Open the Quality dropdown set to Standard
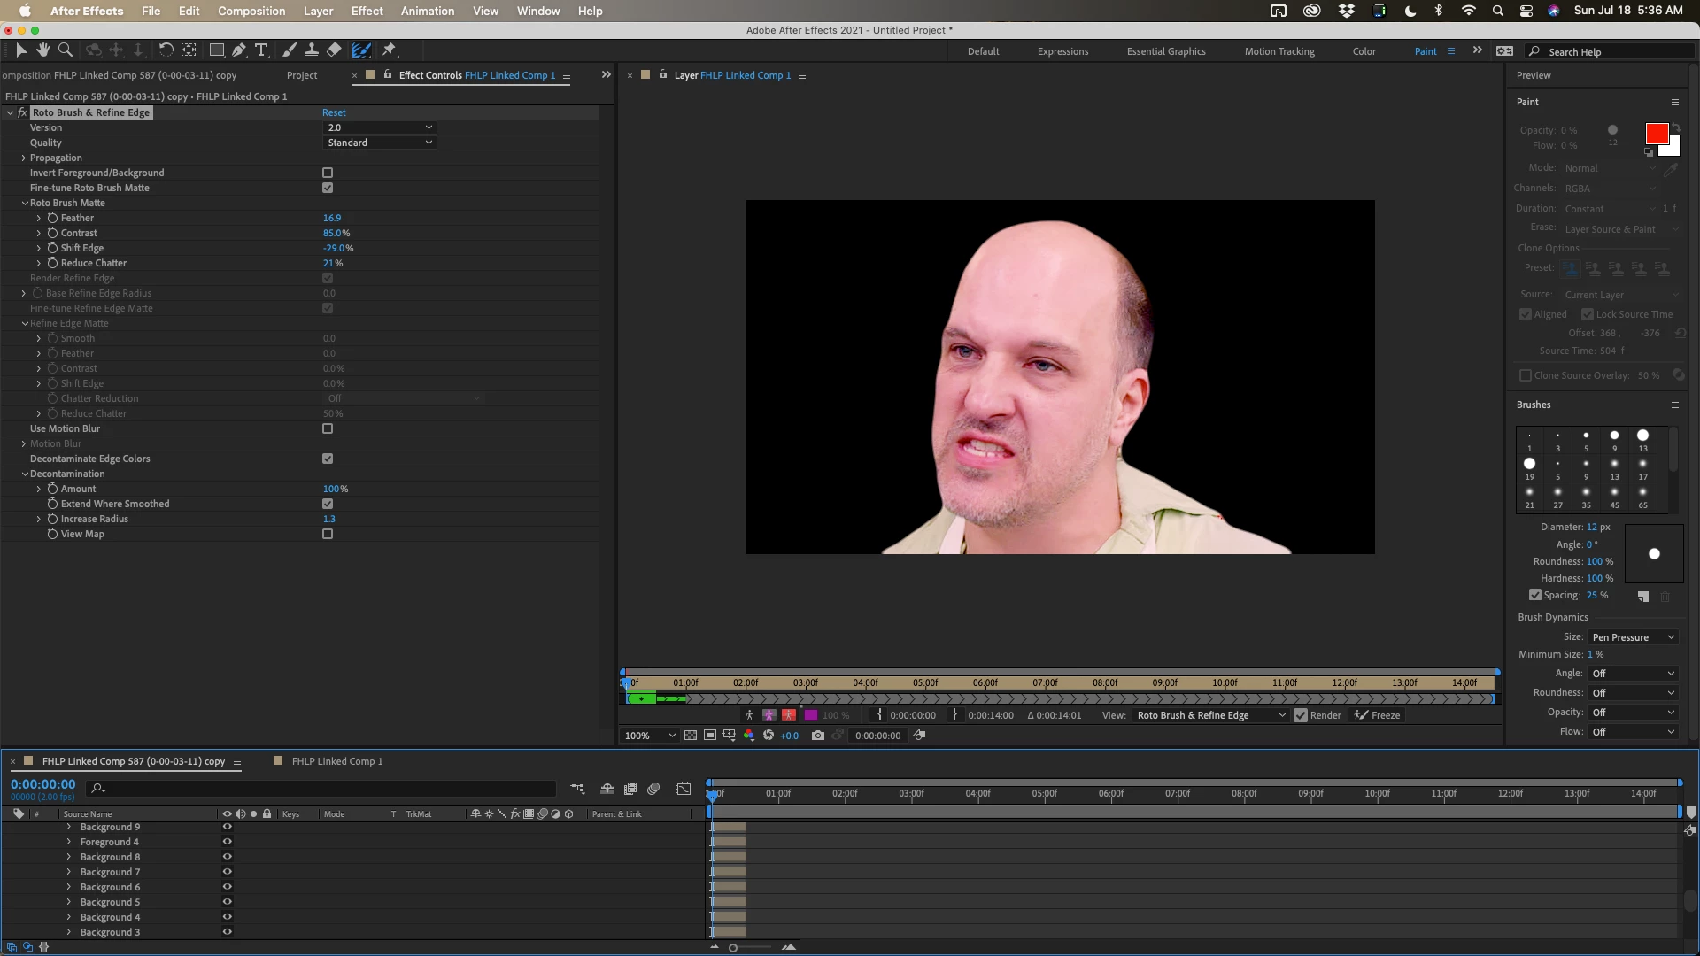The width and height of the screenshot is (1700, 956). tap(379, 143)
